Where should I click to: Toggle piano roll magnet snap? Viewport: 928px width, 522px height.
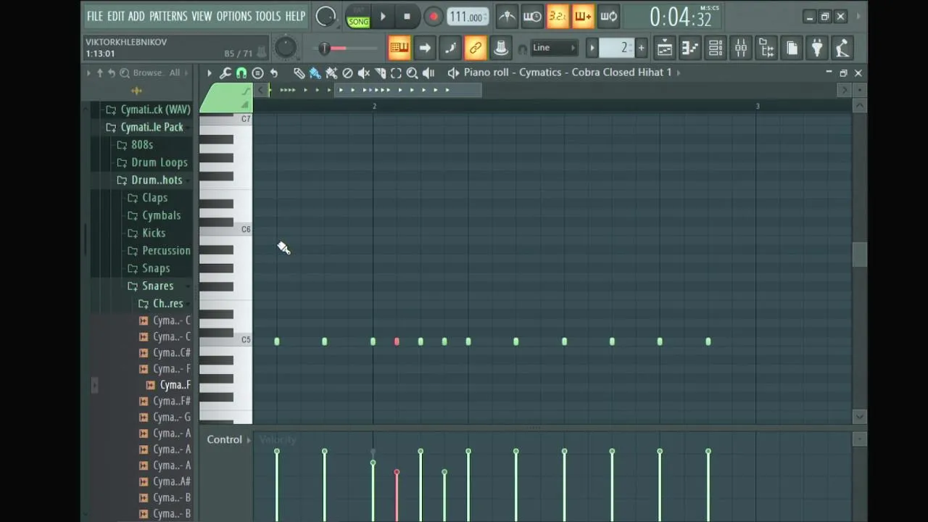[241, 73]
